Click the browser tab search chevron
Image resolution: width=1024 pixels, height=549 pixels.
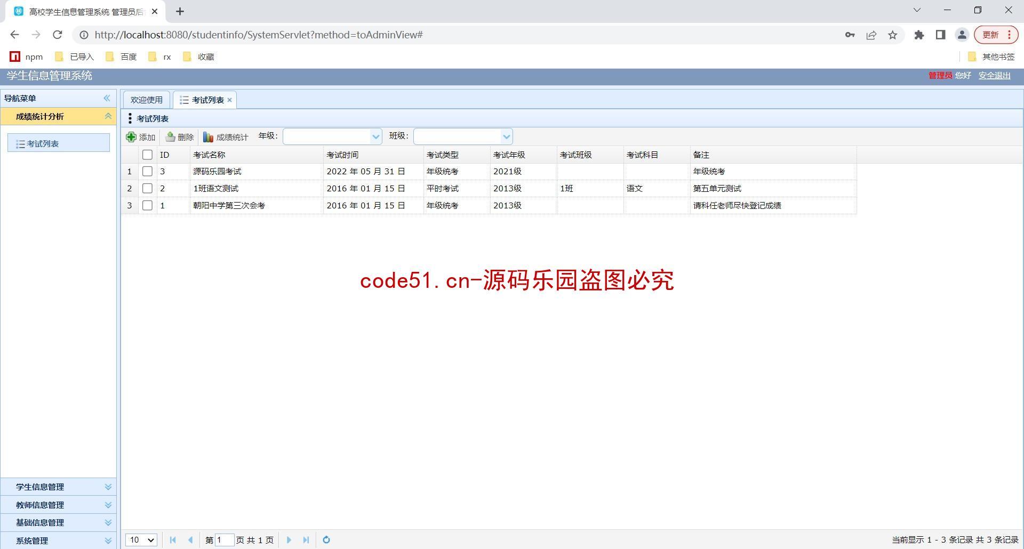917,10
